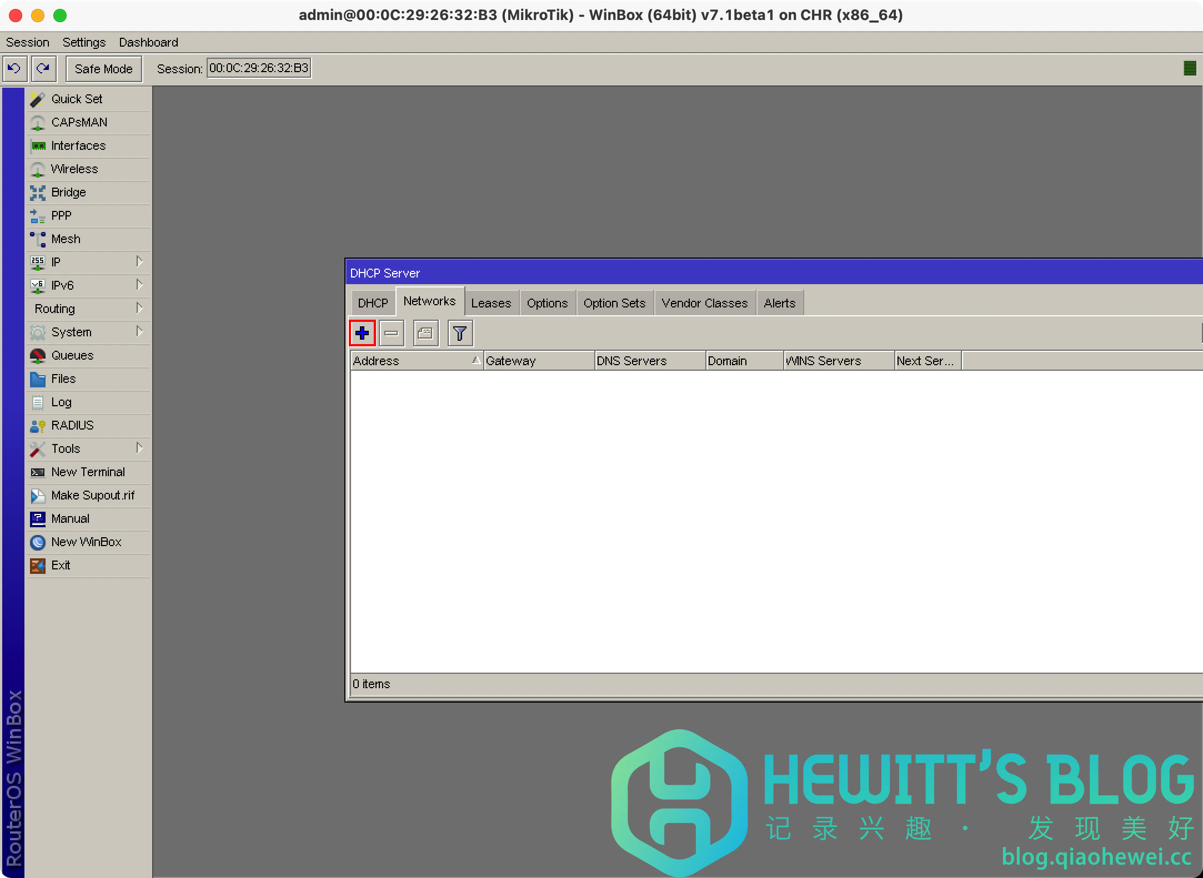Open Queues in the sidebar
Image resolution: width=1203 pixels, height=878 pixels.
(x=72, y=355)
